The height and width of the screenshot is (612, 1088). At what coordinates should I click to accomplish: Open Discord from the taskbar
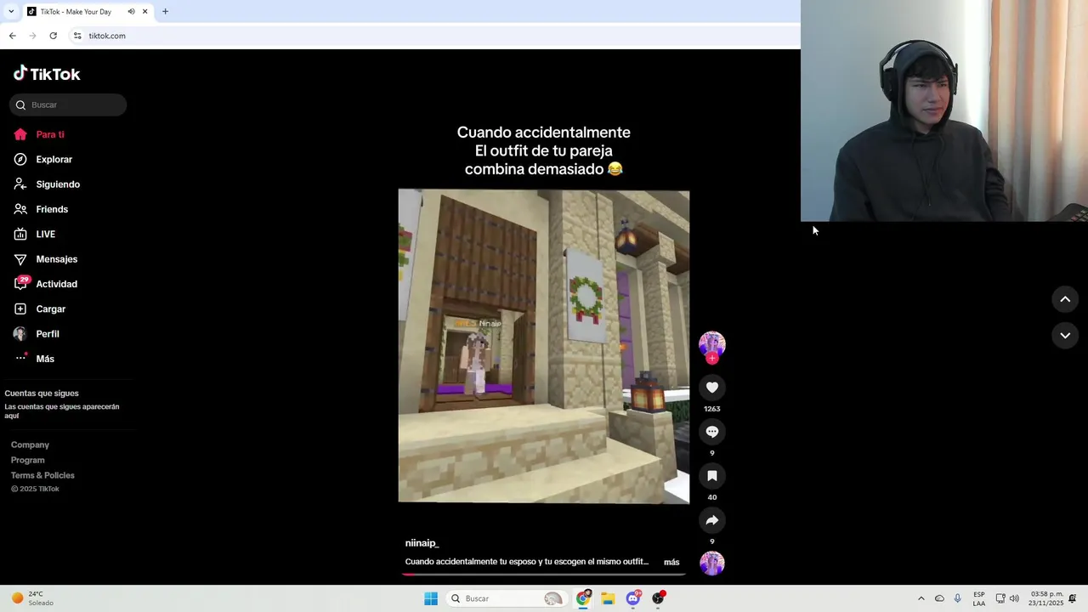pos(633,598)
